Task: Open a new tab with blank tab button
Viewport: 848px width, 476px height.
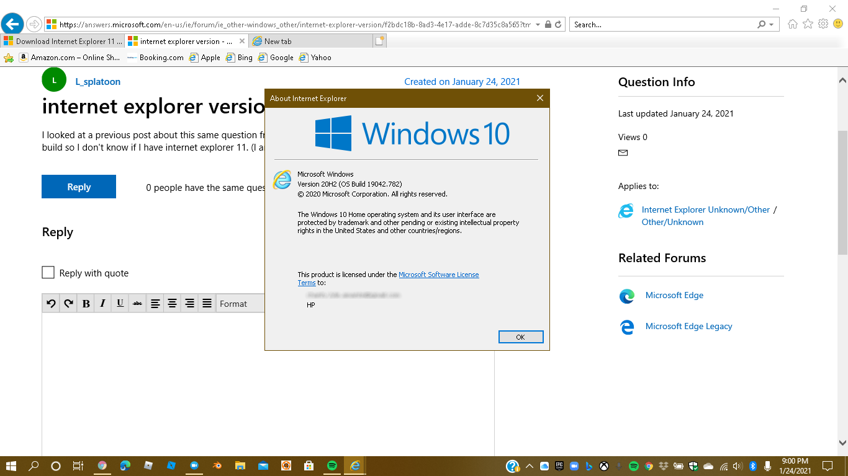Action: point(380,41)
